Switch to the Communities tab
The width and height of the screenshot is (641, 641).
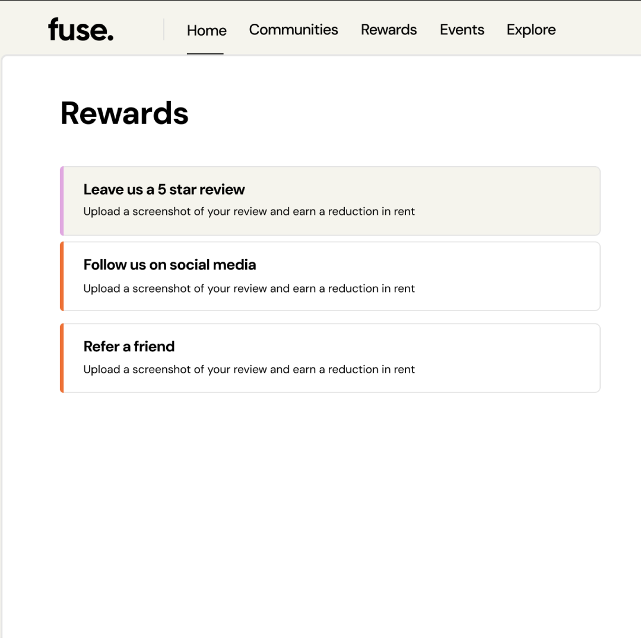[x=293, y=30]
